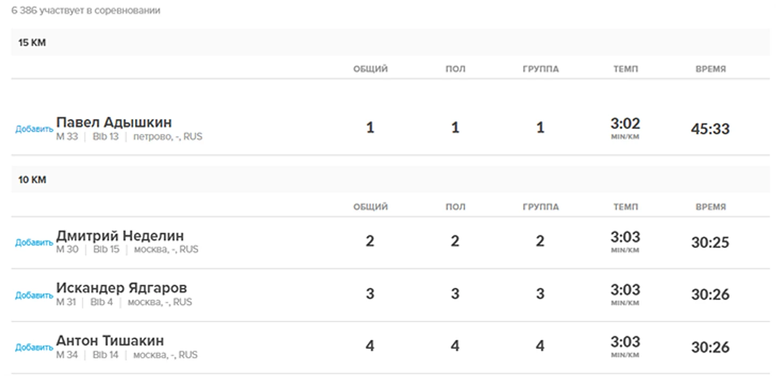Click ТЕМП column header under 15 KM

[625, 69]
